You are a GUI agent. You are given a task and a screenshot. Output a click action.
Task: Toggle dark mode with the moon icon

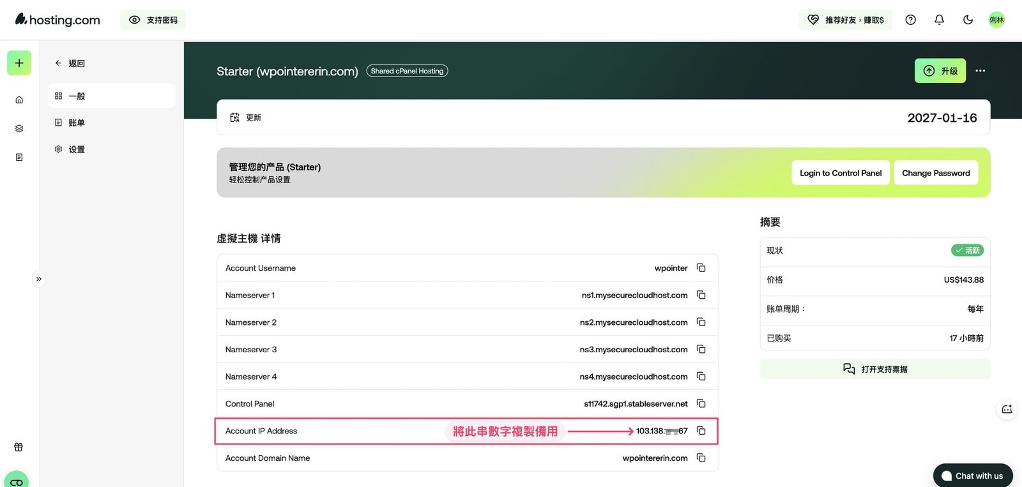click(968, 20)
